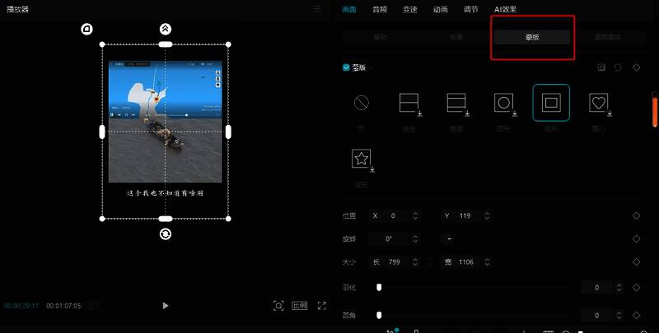Add keyframe for 大小 size row
659x333 pixels.
coord(636,261)
